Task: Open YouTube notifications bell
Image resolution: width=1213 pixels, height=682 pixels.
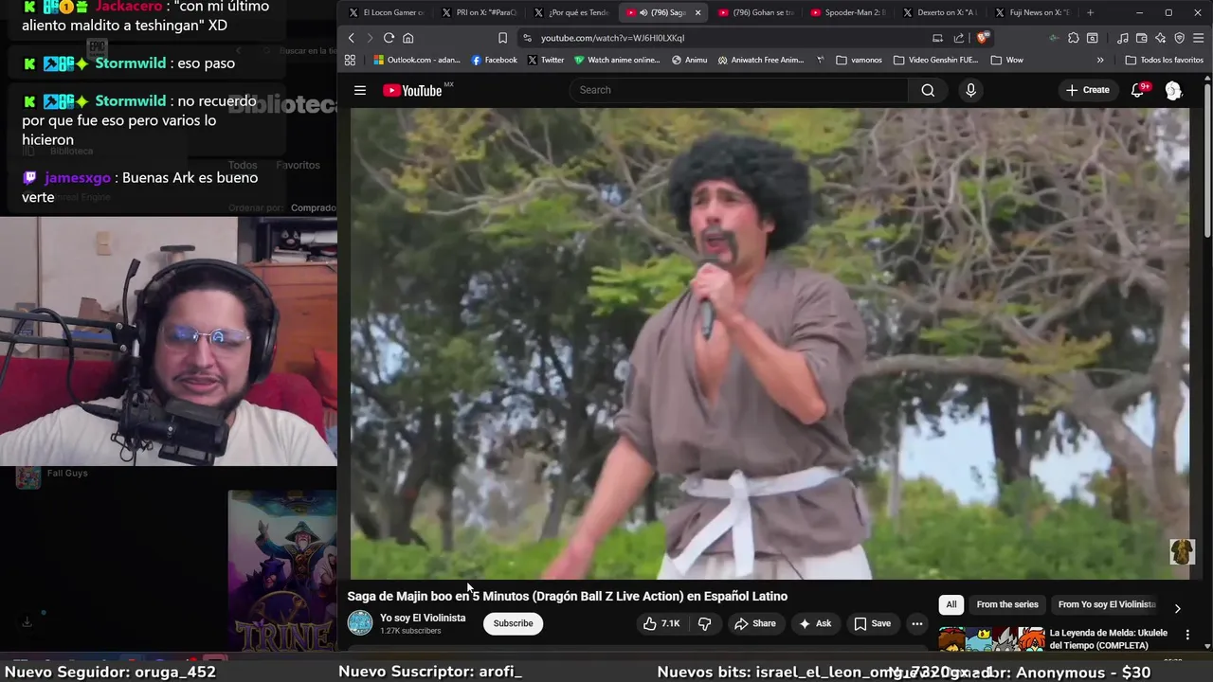Action: (x=1138, y=90)
